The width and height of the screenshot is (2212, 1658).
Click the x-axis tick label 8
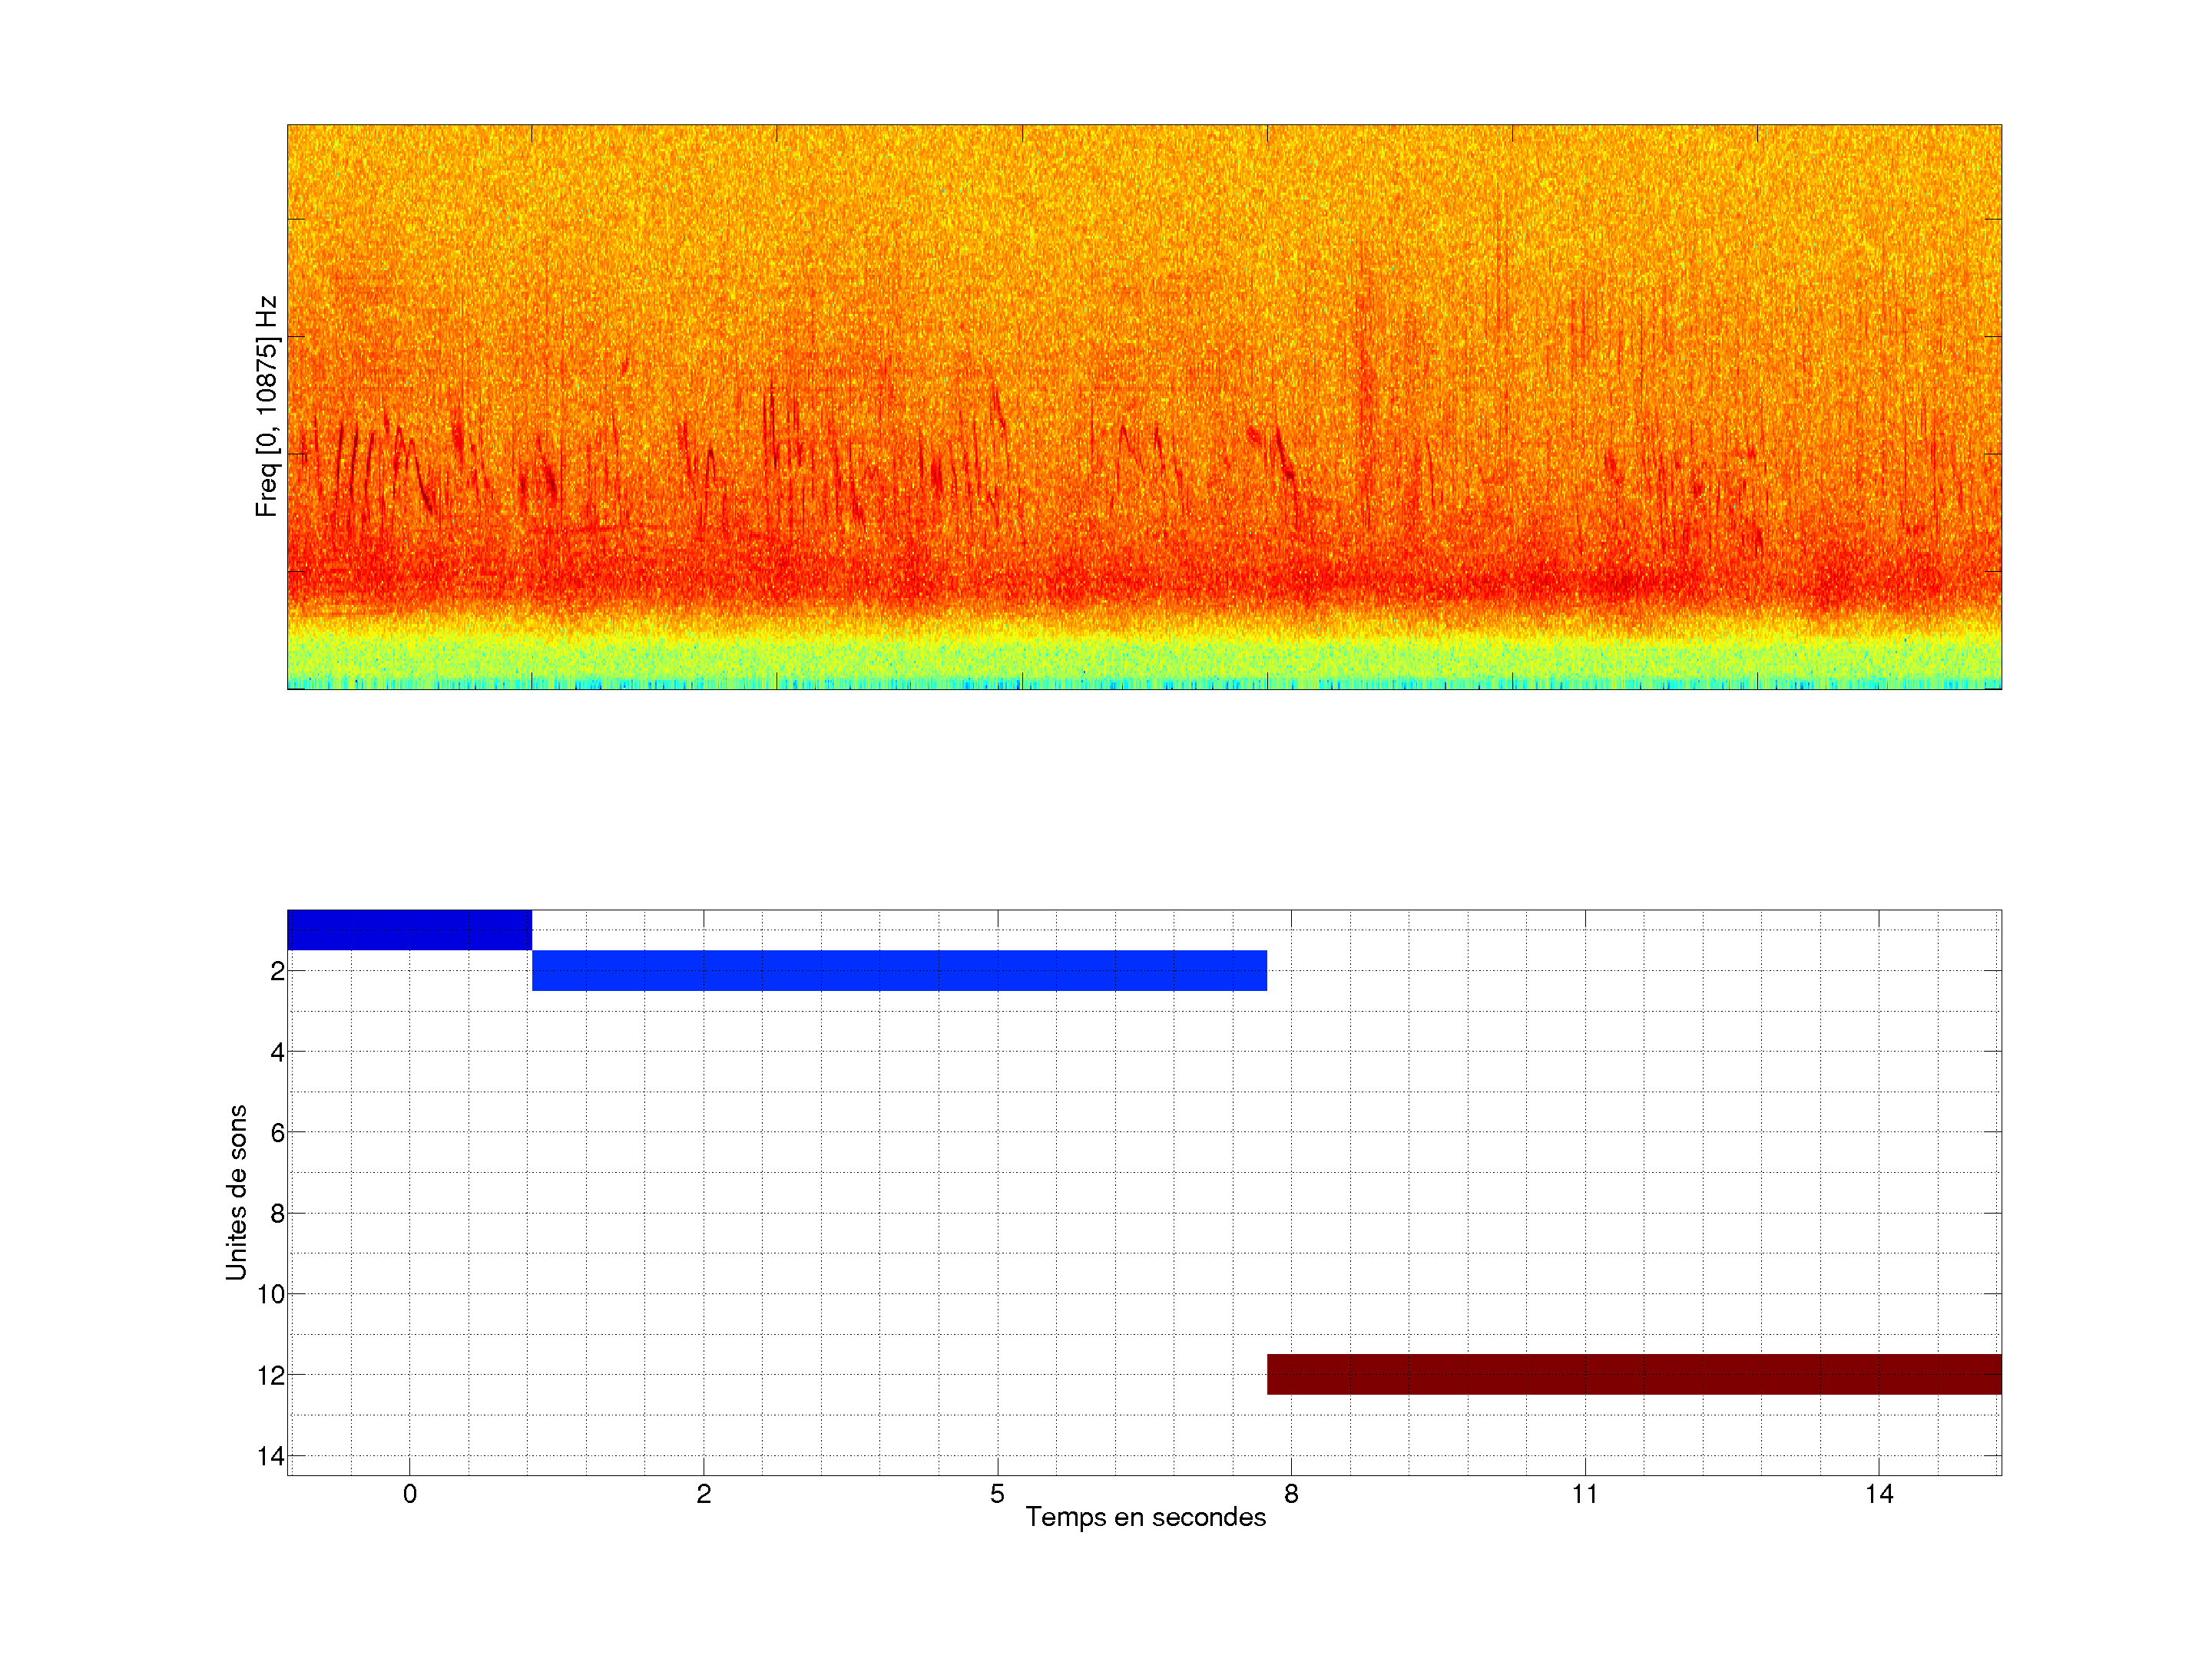[1291, 1494]
